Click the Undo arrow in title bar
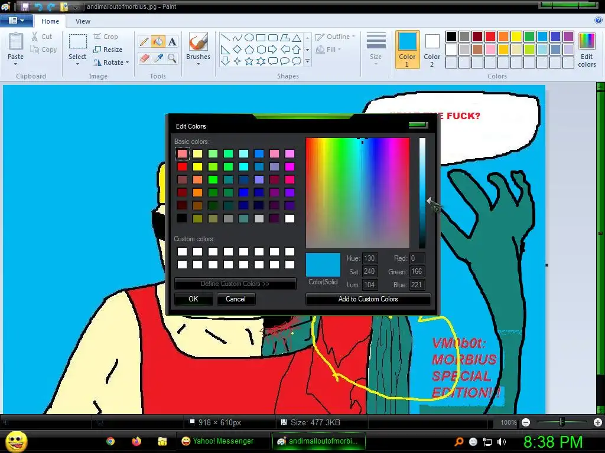605x453 pixels. click(x=38, y=6)
